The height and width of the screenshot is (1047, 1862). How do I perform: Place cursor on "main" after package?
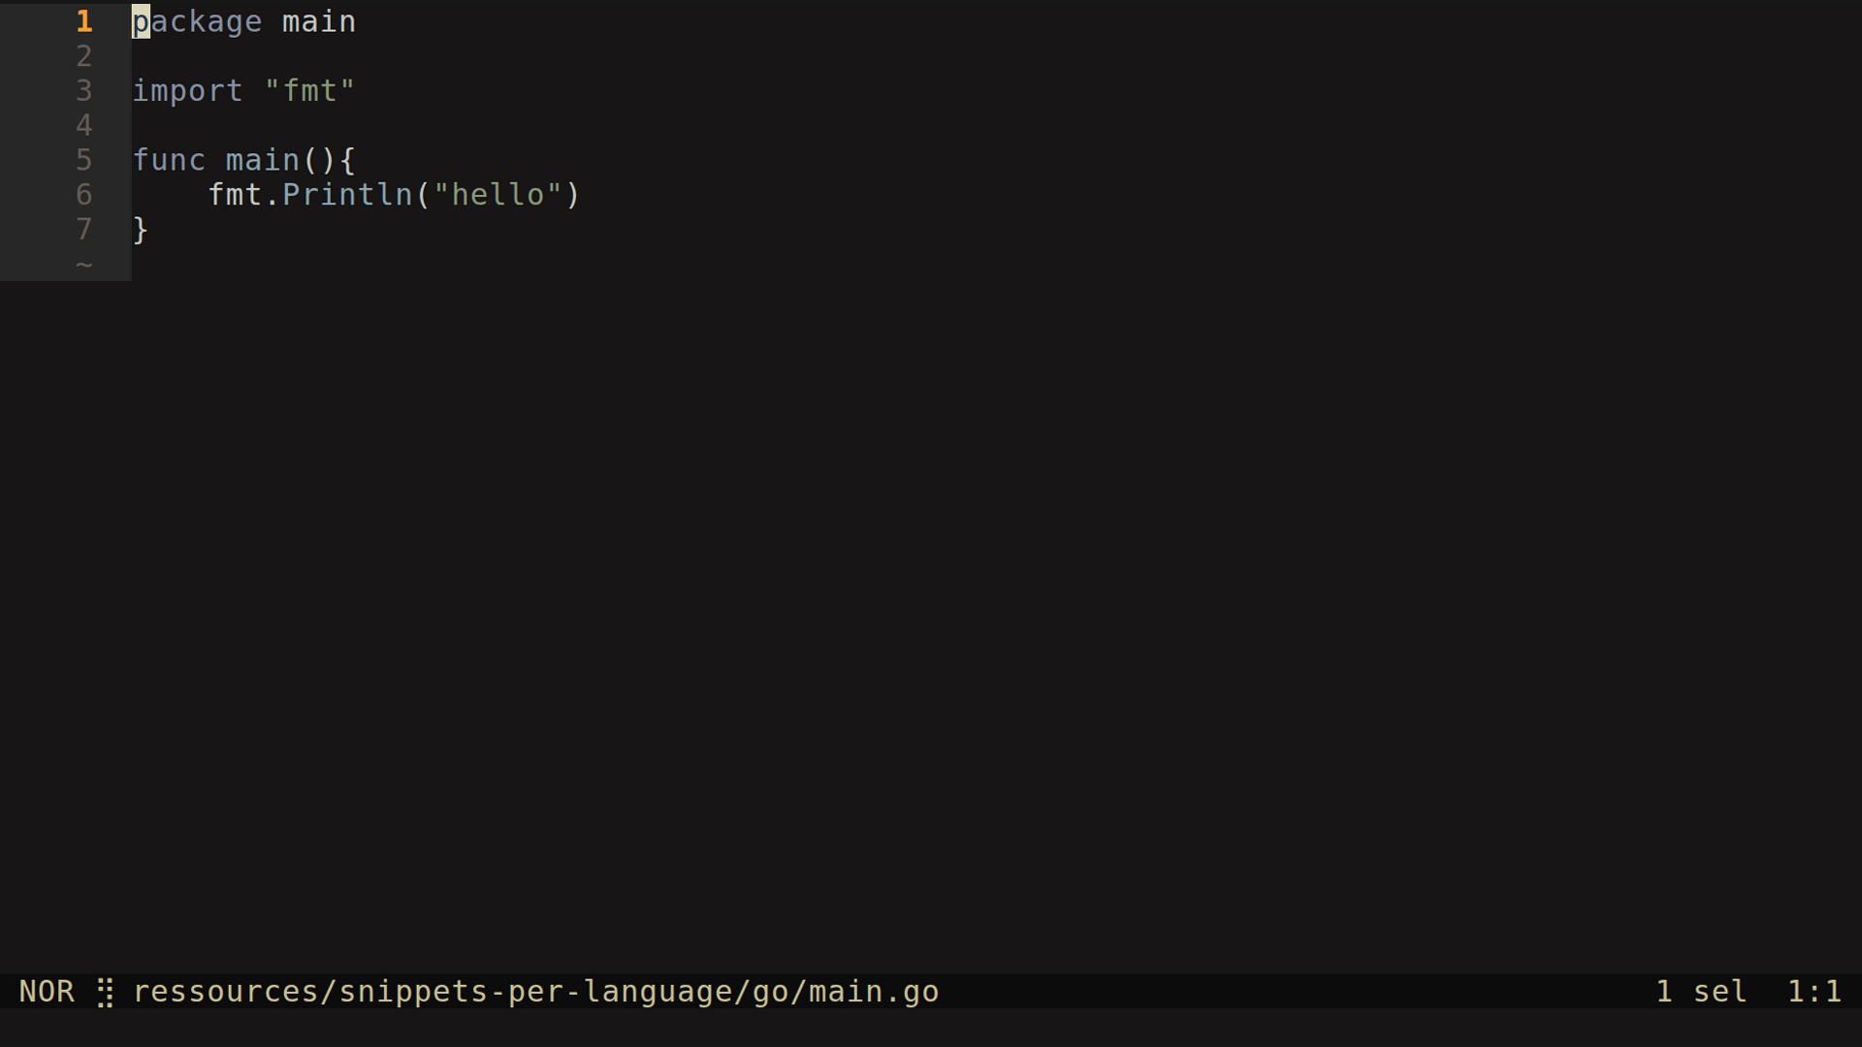point(319,21)
